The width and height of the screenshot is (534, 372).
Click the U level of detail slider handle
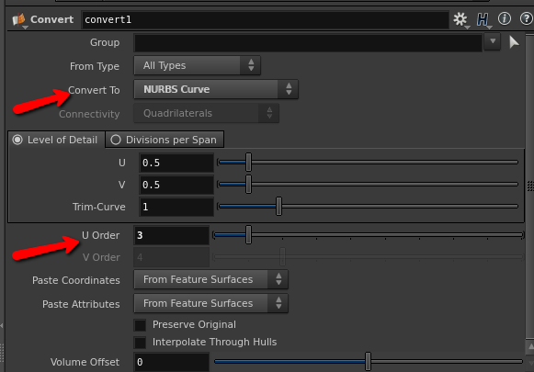tap(248, 162)
